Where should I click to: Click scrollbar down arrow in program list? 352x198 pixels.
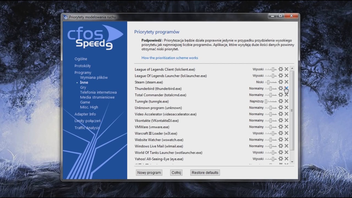coord(292,162)
